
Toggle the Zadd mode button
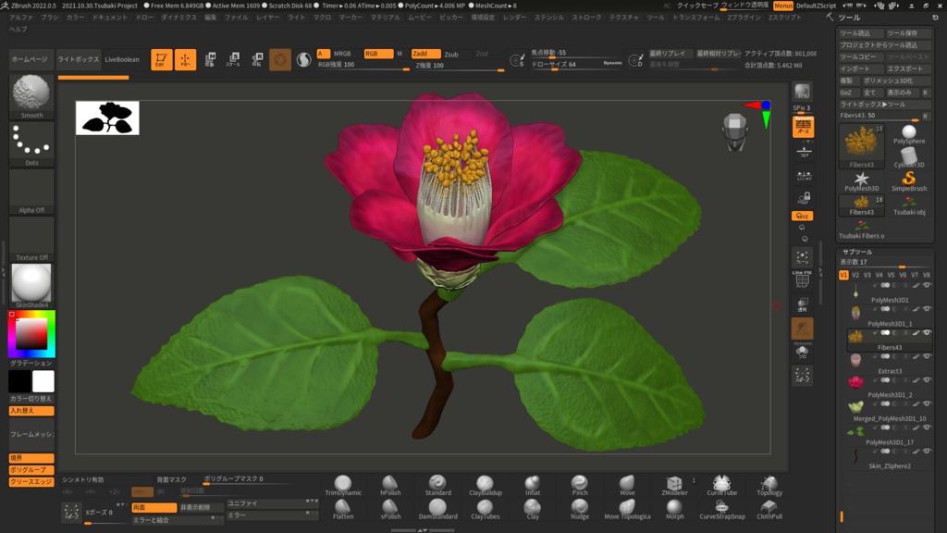(425, 54)
